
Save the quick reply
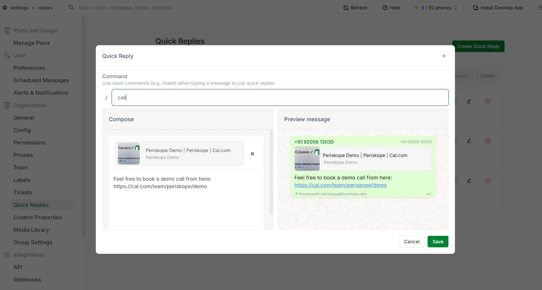[438, 242]
